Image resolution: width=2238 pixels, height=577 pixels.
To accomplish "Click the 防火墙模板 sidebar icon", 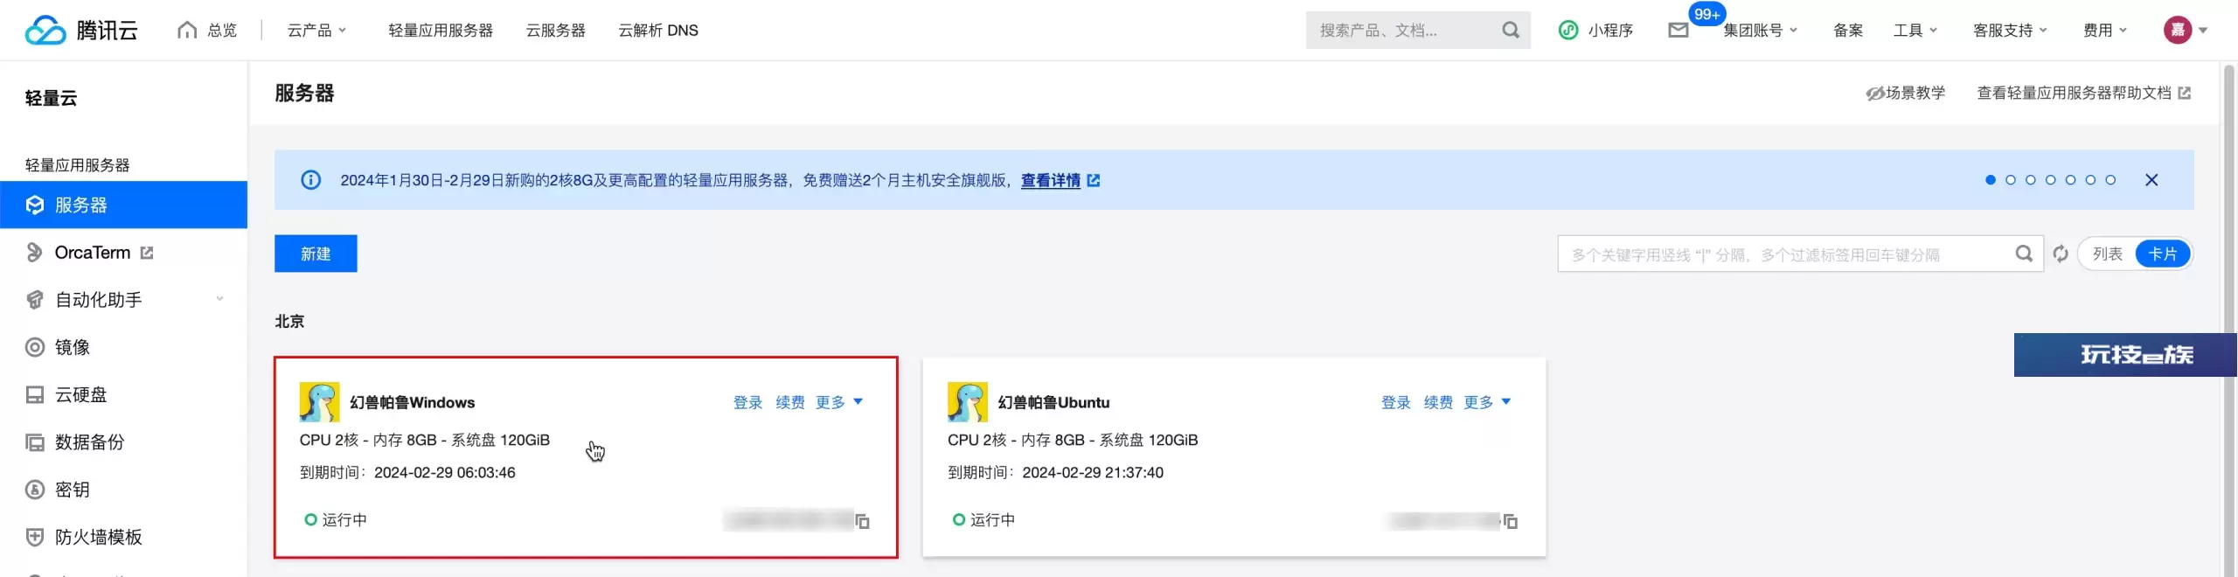I will [35, 537].
